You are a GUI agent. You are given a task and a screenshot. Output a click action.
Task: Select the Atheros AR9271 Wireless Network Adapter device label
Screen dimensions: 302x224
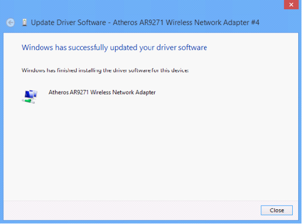tap(102, 93)
